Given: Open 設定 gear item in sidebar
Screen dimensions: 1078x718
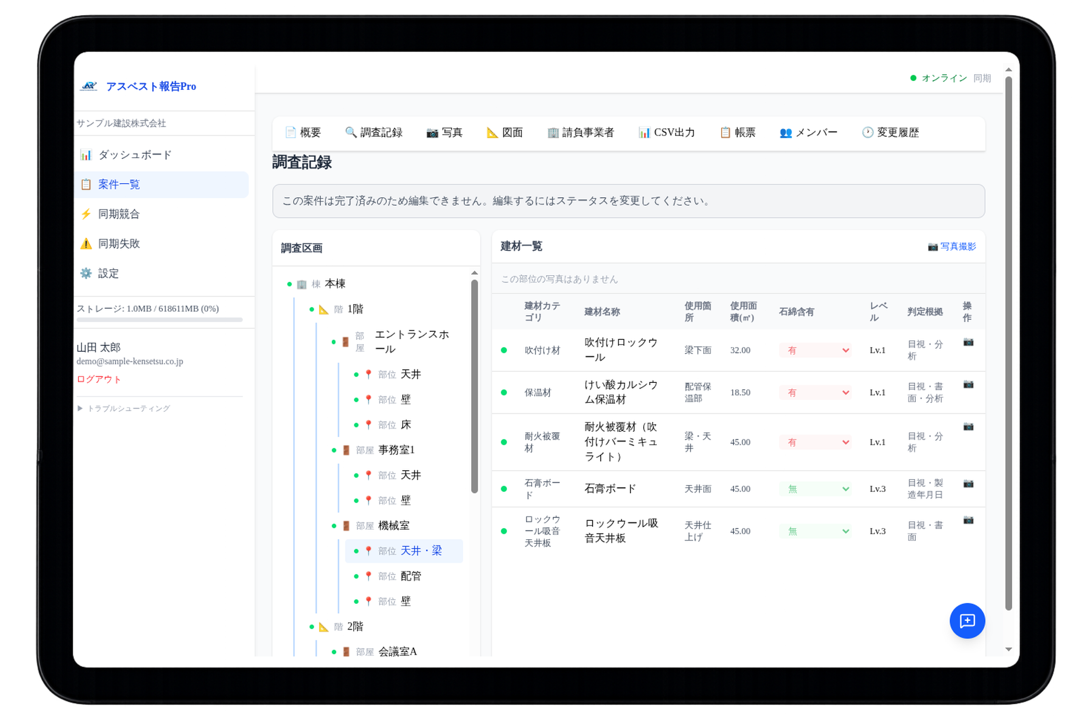Looking at the screenshot, I should pos(108,274).
